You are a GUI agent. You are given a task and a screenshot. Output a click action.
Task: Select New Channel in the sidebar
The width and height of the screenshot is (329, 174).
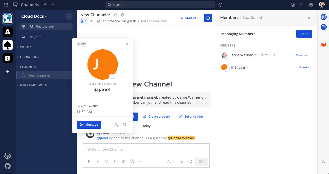pyautogui.click(x=39, y=75)
